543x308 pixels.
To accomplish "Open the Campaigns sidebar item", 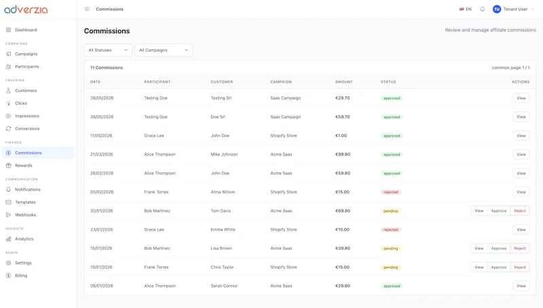I will pyautogui.click(x=38, y=54).
